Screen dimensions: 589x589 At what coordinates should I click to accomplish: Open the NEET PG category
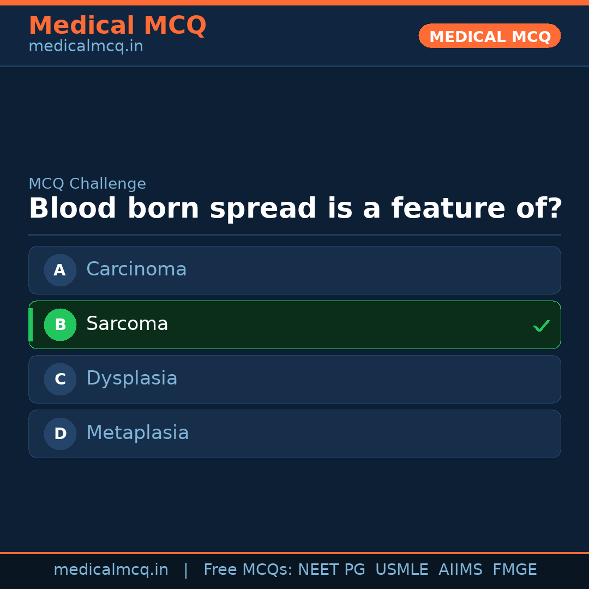click(x=331, y=569)
